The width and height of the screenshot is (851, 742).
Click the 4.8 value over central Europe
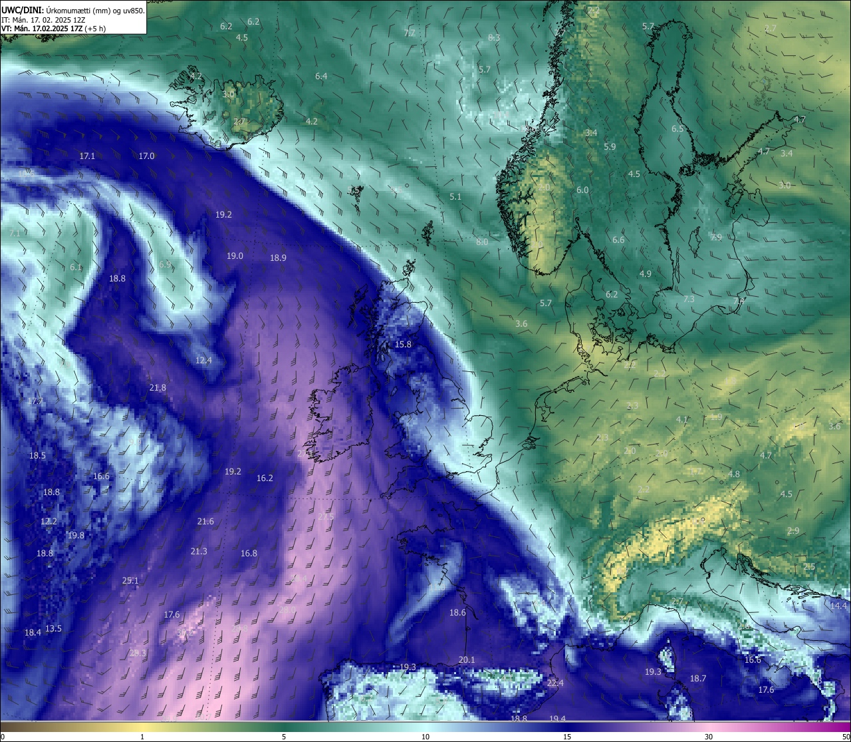(x=734, y=474)
